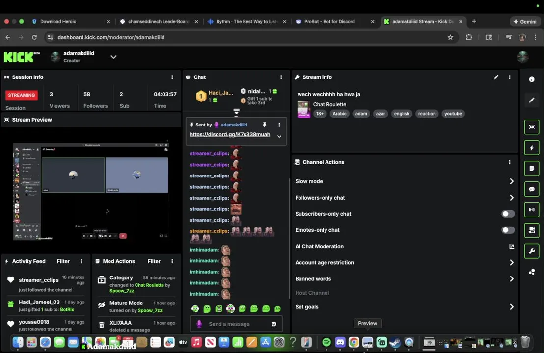This screenshot has width=544, height=353.
Task: Open Steam from the Dock
Action: pos(395,342)
